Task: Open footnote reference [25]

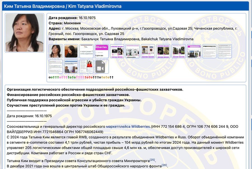Action: pyautogui.click(x=152, y=160)
